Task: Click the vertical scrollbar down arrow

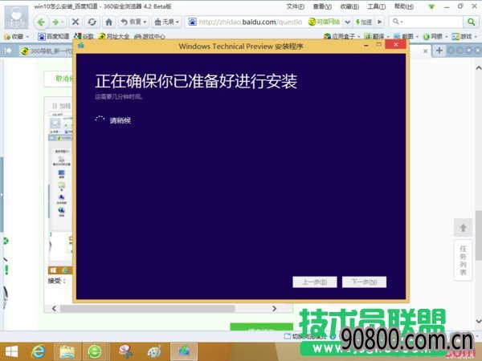Action: click(x=478, y=321)
